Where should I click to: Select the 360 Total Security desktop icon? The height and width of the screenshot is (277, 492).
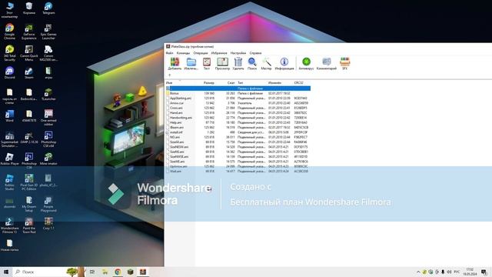(x=10, y=53)
